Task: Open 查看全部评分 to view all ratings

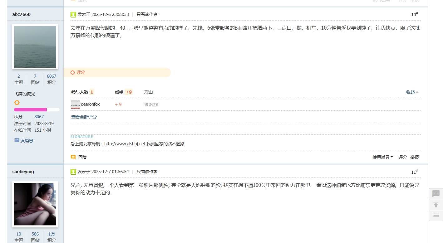Action: point(84,117)
